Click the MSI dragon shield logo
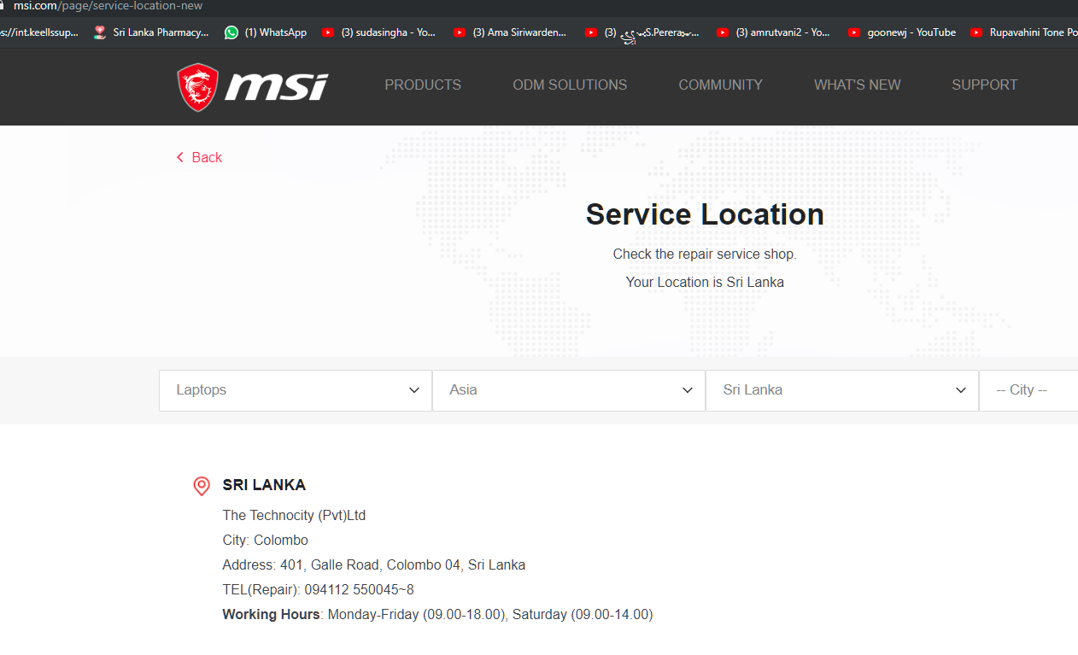 (197, 86)
